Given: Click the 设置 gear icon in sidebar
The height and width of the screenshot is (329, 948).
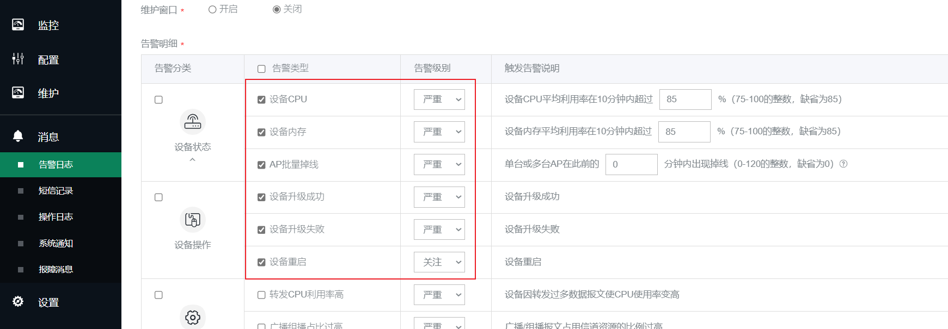Looking at the screenshot, I should tap(18, 302).
